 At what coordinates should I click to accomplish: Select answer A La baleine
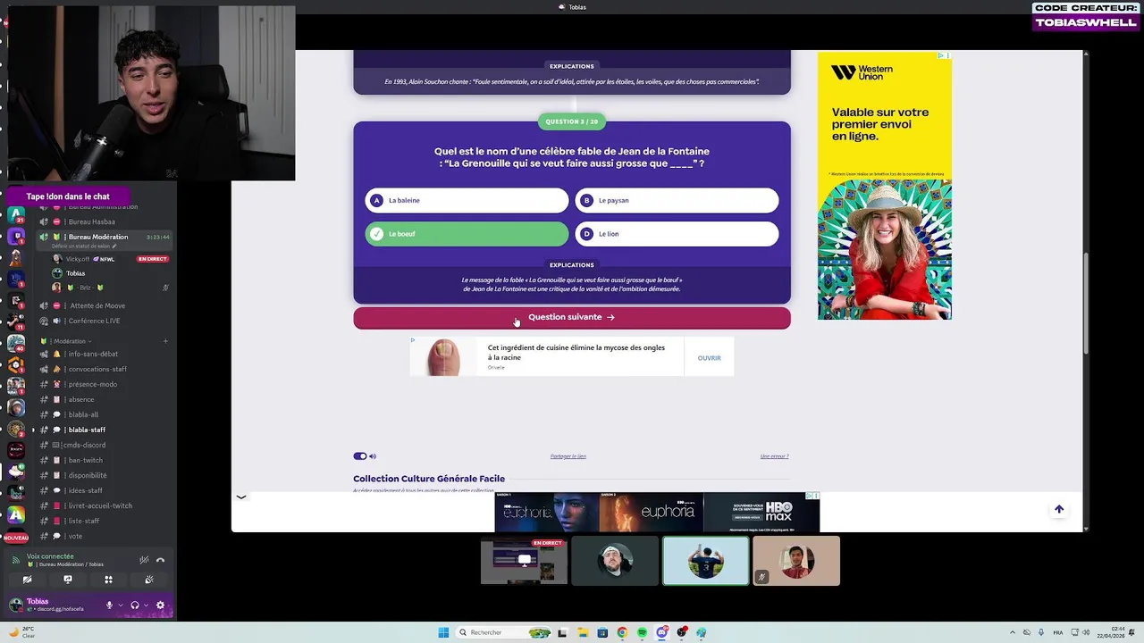467,200
